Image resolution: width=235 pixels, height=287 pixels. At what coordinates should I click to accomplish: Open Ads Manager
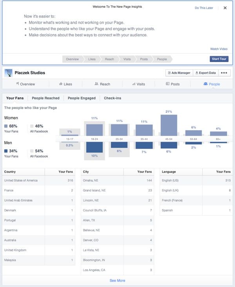178,73
